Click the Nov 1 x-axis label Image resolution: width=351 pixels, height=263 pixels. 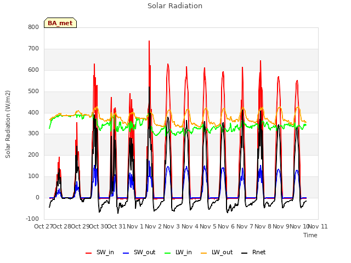click(135, 226)
